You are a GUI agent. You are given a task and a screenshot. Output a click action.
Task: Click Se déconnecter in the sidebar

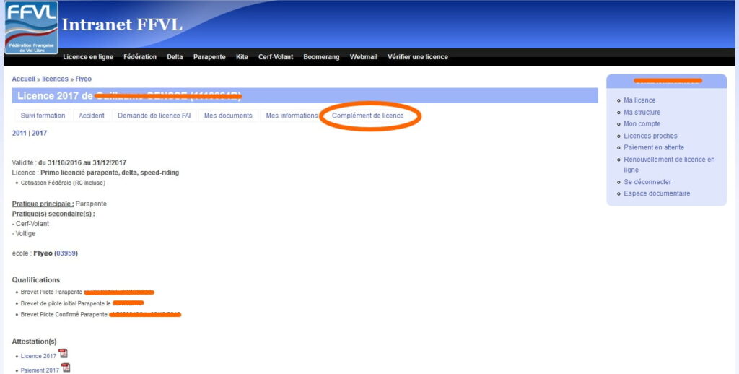pos(647,182)
